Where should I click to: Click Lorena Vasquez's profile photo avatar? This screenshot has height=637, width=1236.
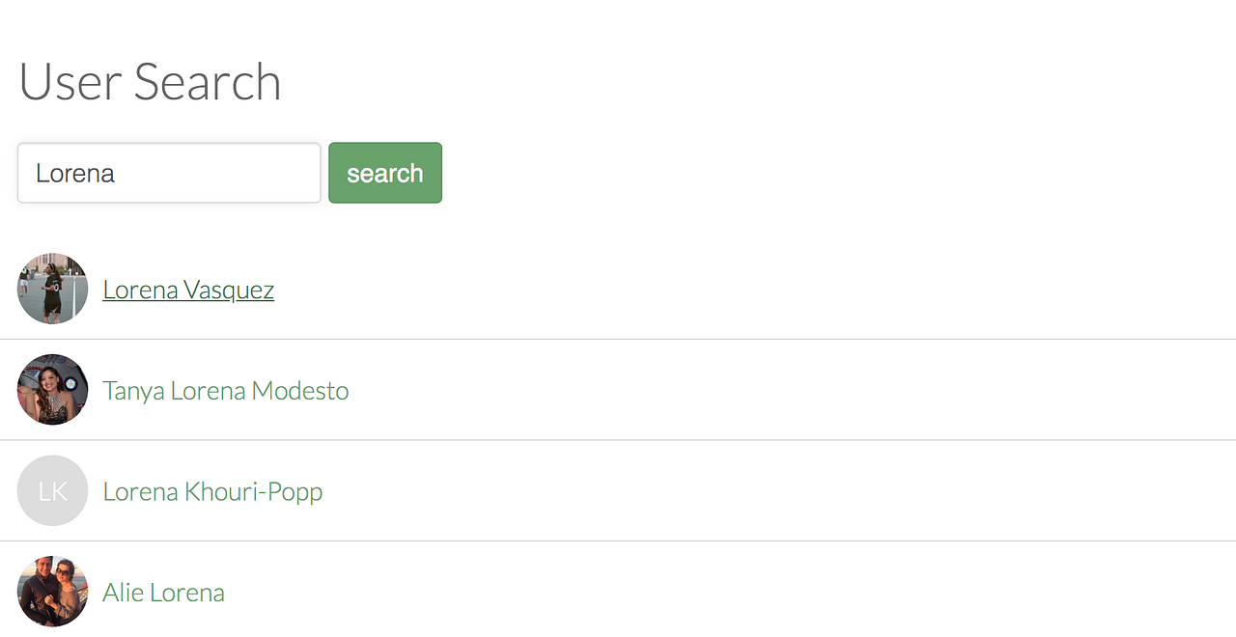click(52, 289)
